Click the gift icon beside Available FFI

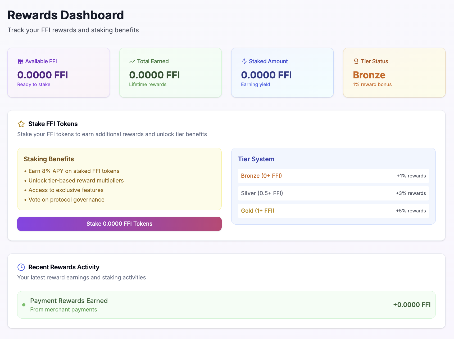[20, 61]
